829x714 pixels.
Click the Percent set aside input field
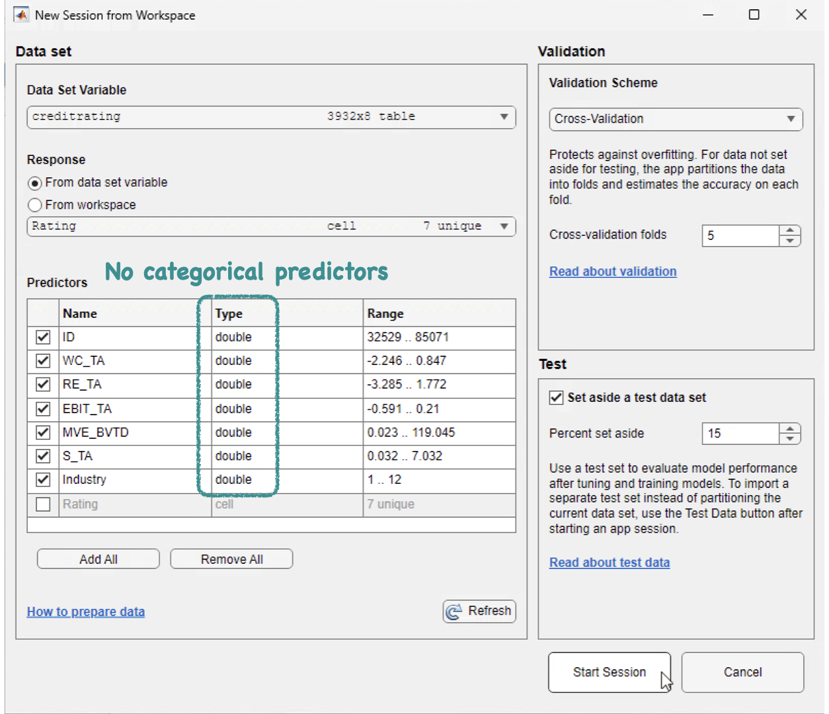coord(740,434)
